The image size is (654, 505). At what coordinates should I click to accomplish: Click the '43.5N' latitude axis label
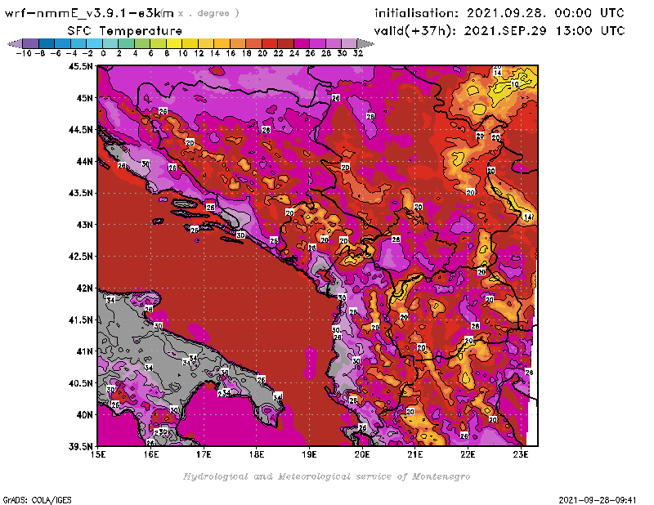tap(80, 193)
